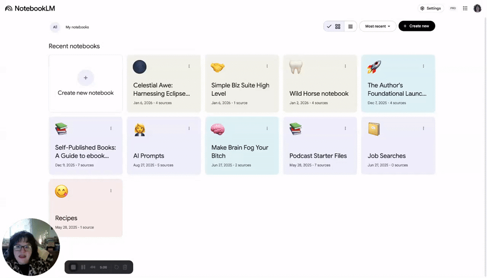Open the Most recent sort dropdown
The image size is (487, 278).
tap(378, 27)
